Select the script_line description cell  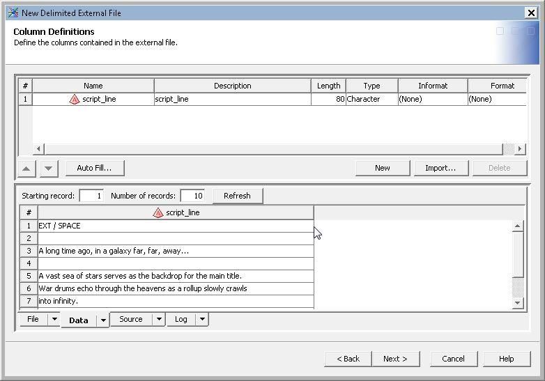[x=233, y=100]
